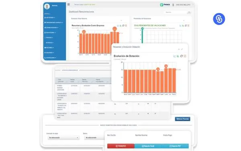Click the dashboard search input field
Viewport: 241px width, 151px height.
pos(176,12)
